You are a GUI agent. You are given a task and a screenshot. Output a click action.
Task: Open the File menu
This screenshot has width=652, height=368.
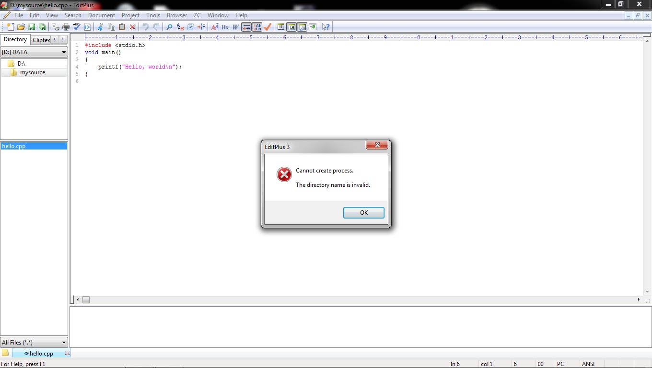point(19,15)
